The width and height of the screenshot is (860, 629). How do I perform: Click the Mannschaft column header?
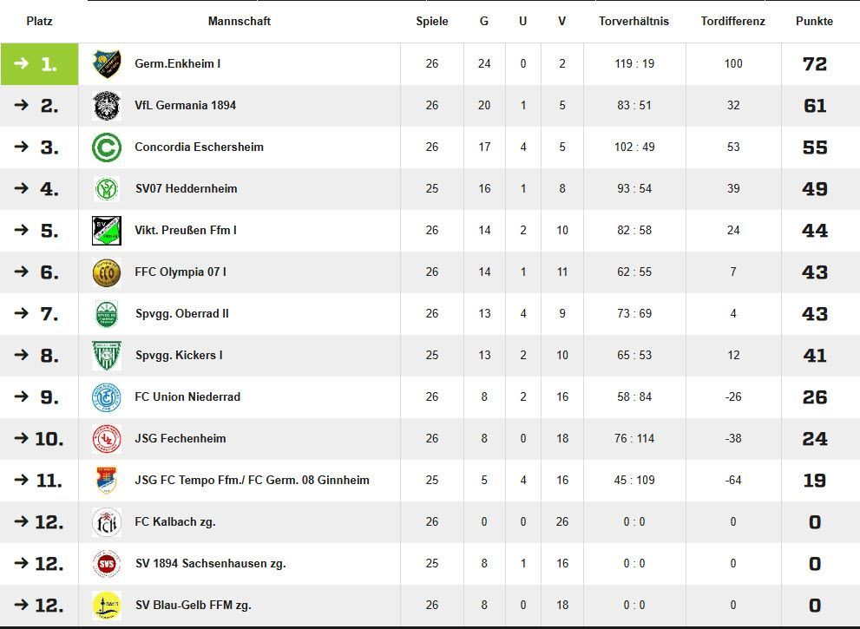pos(240,21)
